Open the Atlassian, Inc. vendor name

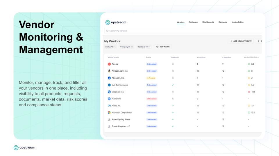coord(118,78)
